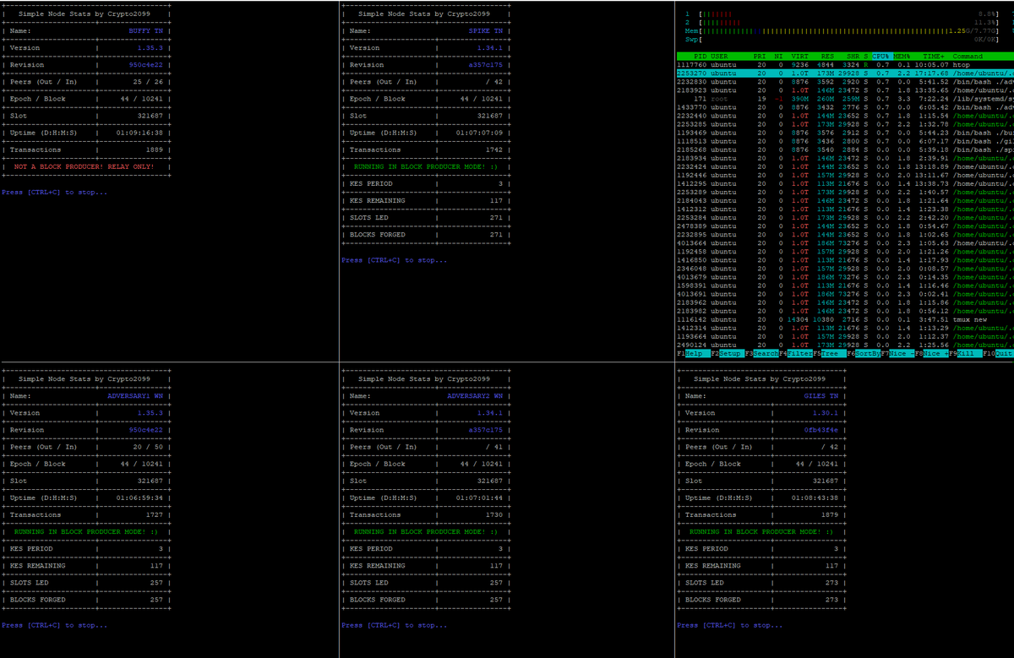Click Press [CTRL+C] to stop in BUFFY pane
Viewport: 1014px width, 658px height.
click(54, 192)
